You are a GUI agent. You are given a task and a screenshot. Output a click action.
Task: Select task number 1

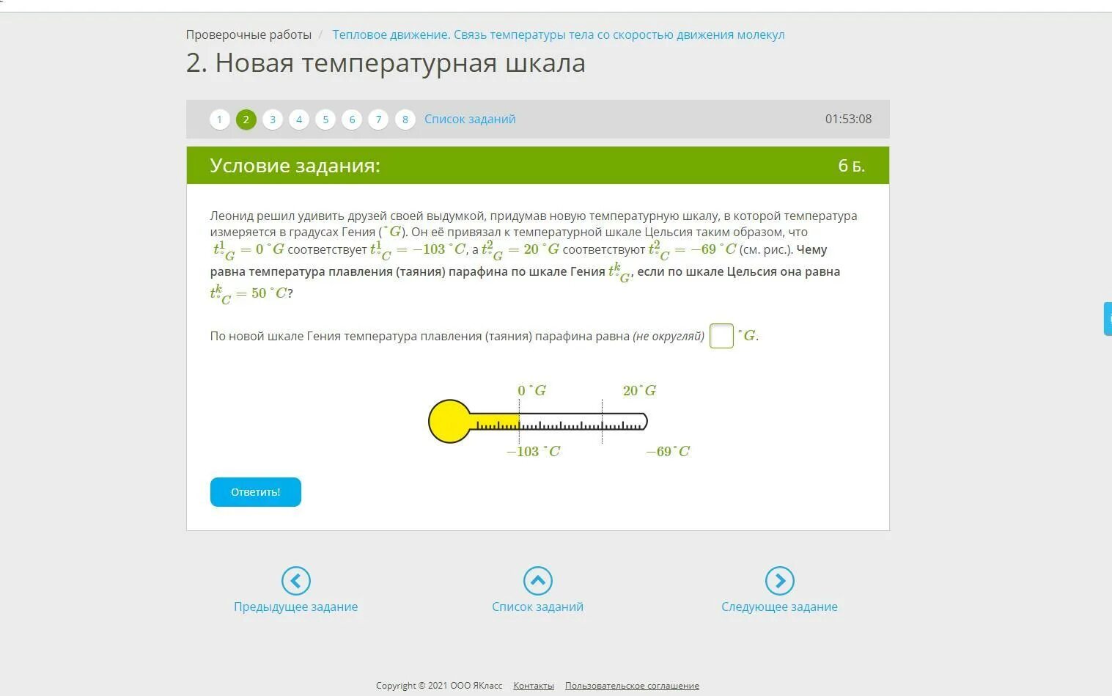(219, 119)
